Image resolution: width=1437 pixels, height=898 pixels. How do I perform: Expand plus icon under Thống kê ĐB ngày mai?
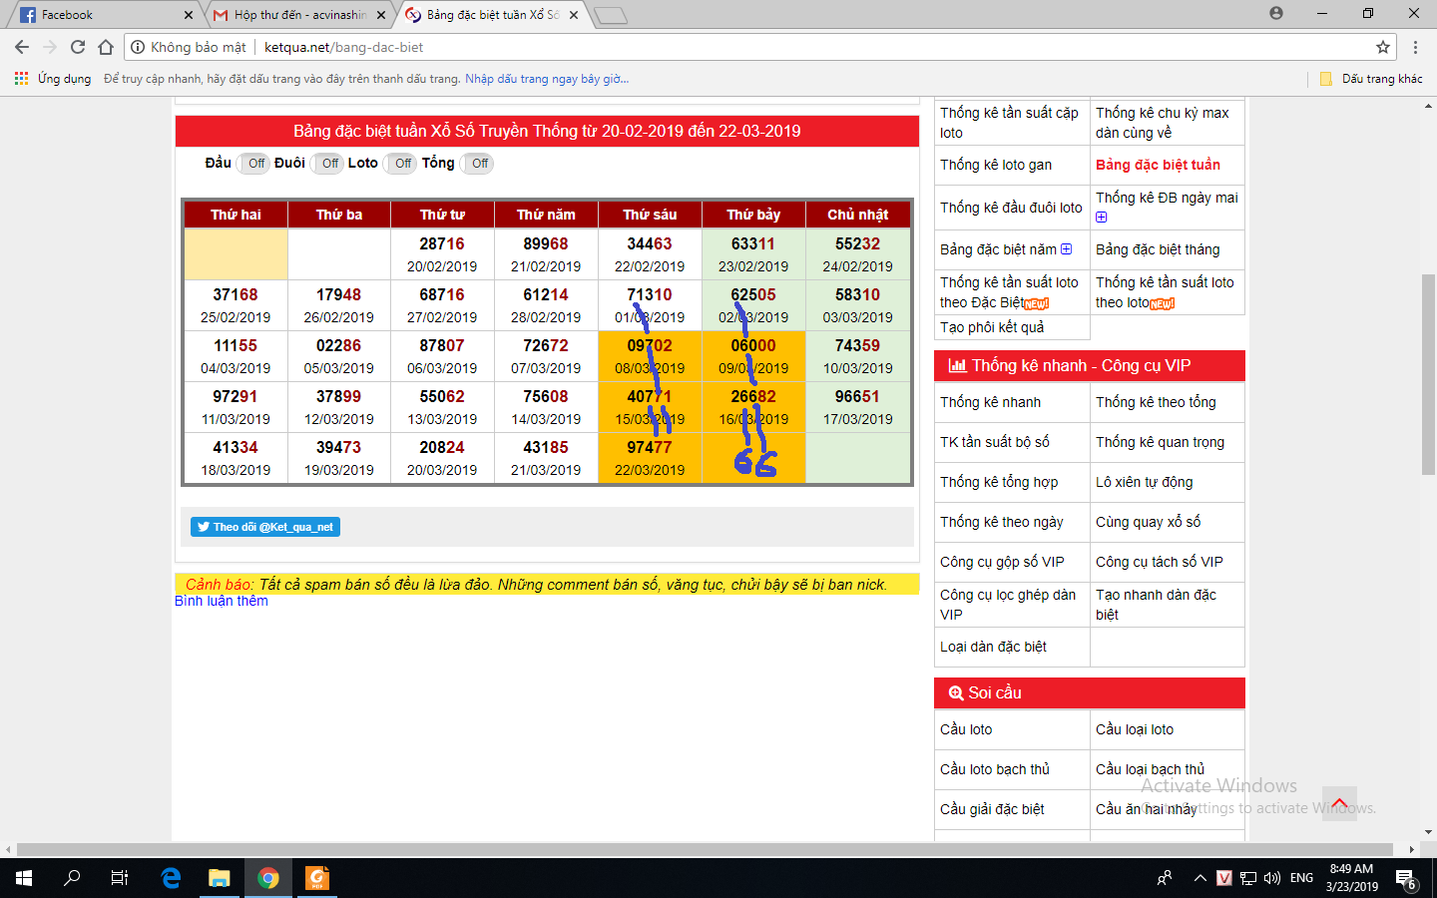[1102, 217]
